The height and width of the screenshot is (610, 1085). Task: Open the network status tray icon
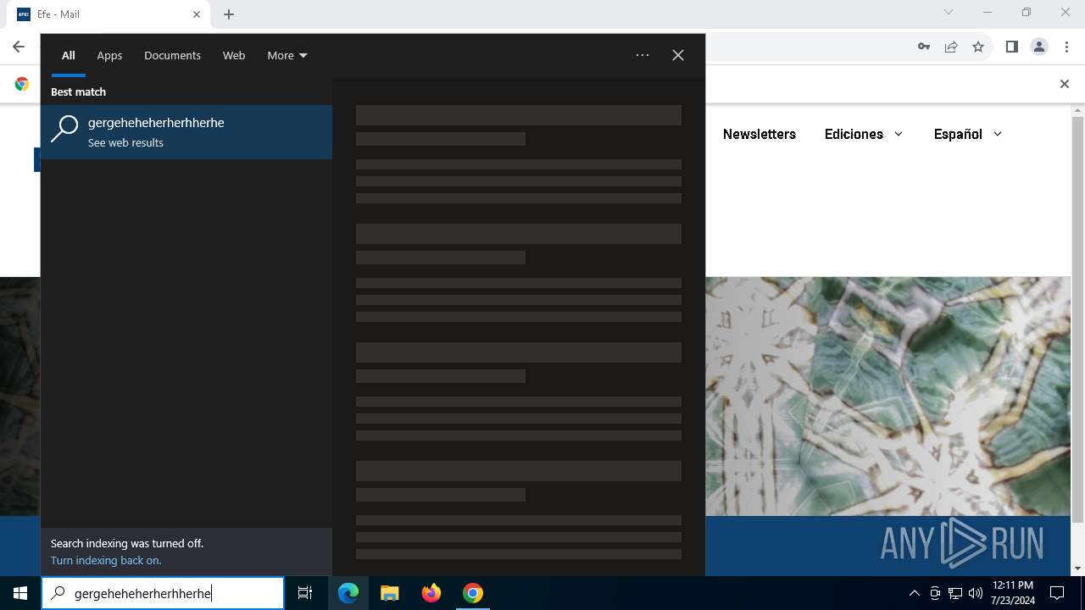point(955,593)
